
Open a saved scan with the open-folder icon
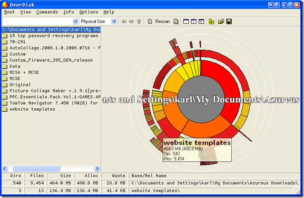point(221,22)
